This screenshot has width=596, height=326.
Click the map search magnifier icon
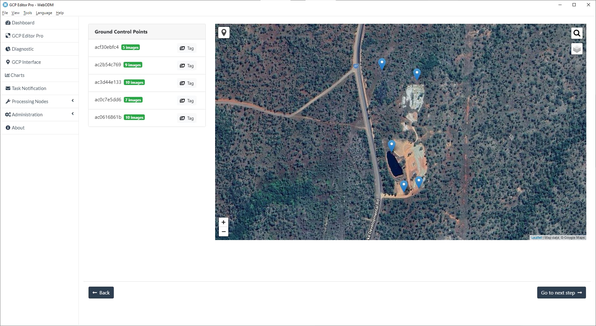pos(577,33)
